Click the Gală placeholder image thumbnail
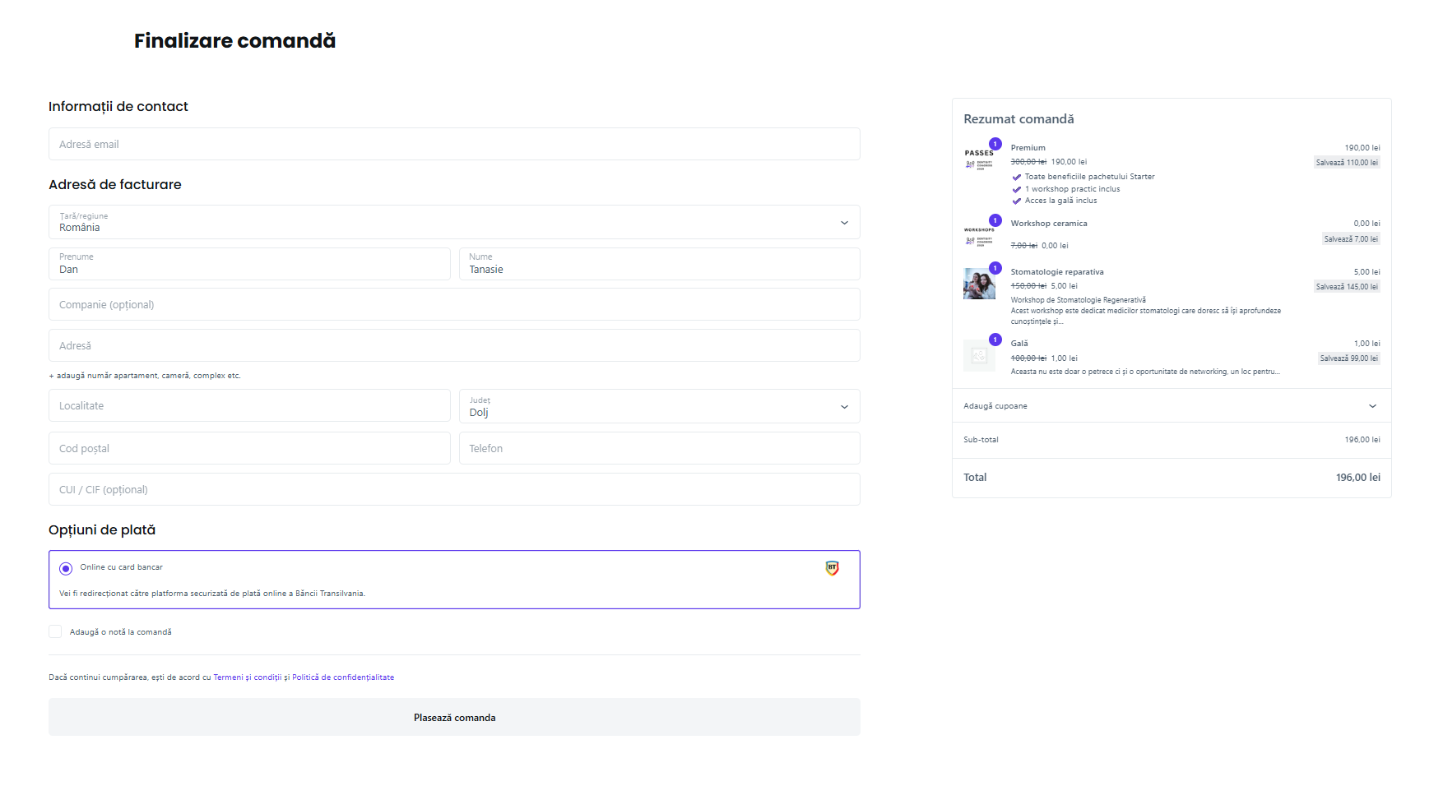This screenshot has height=809, width=1443. coord(979,355)
